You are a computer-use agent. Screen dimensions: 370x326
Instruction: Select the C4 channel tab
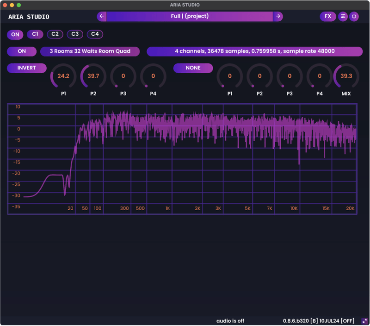(x=95, y=34)
